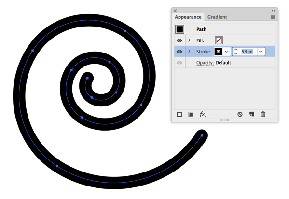This screenshot has height=199, width=289.
Task: Expand the Stroke attribute row
Action: click(189, 52)
